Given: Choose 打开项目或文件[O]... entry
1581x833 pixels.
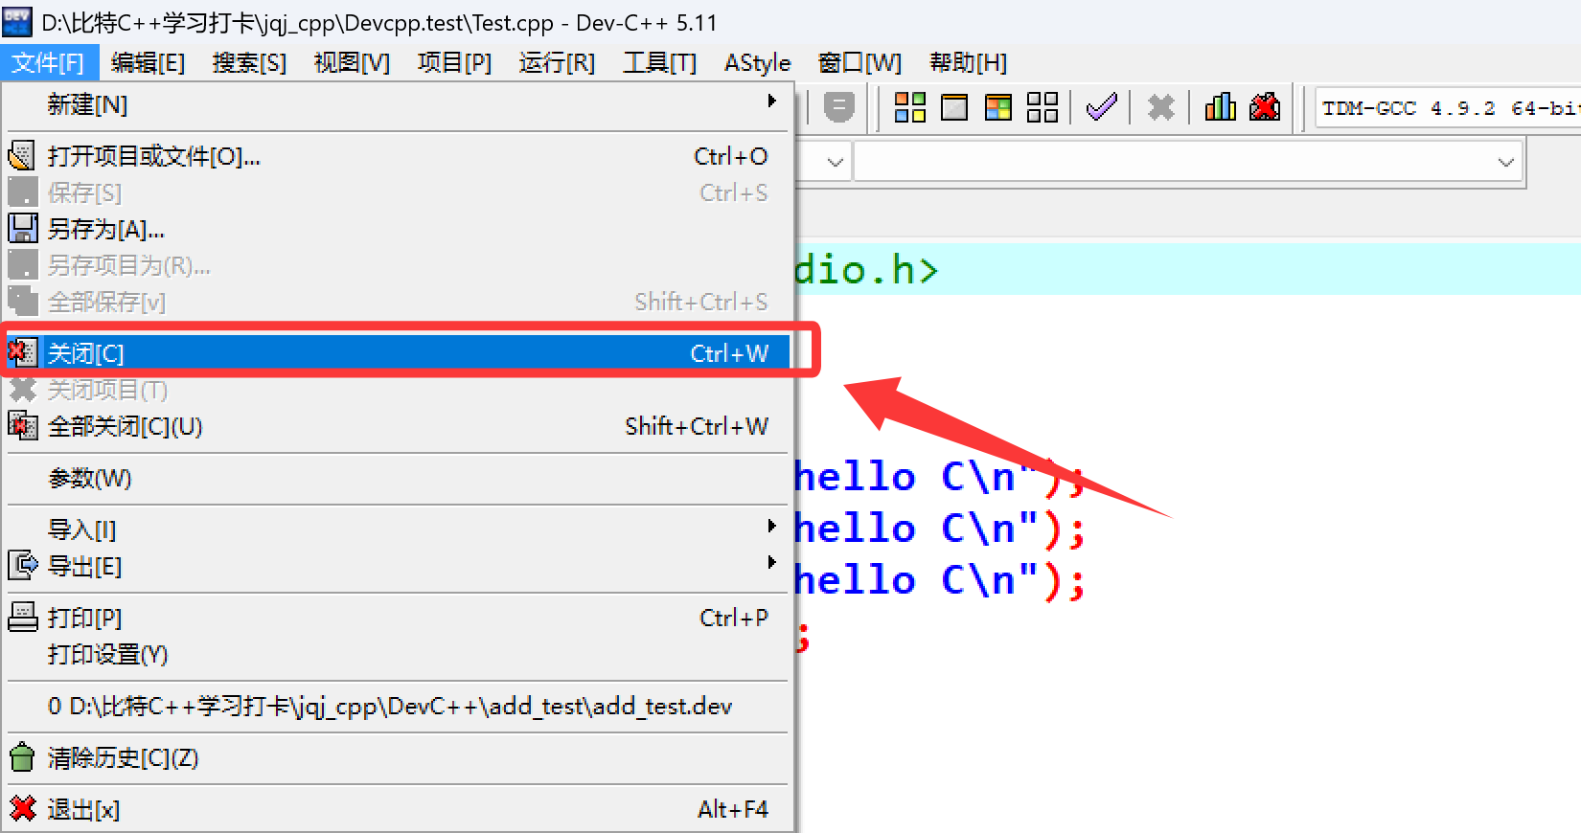Looking at the screenshot, I should point(398,156).
